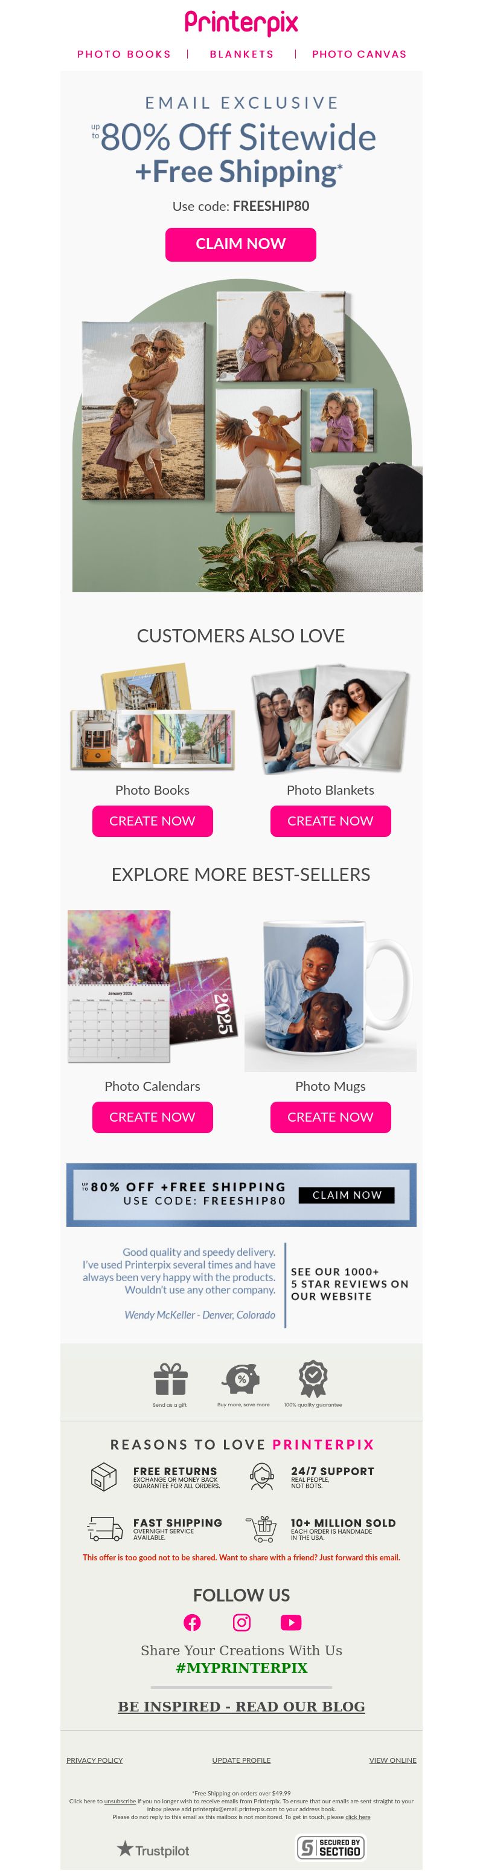The image size is (483, 1871).
Task: Click the pink Claim Now button
Action: tap(241, 244)
